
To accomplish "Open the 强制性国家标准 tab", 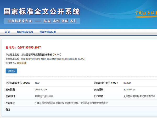I will coord(25,32).
